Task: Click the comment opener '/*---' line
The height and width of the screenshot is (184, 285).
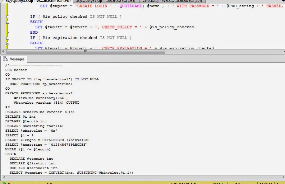Action: click(34, 65)
